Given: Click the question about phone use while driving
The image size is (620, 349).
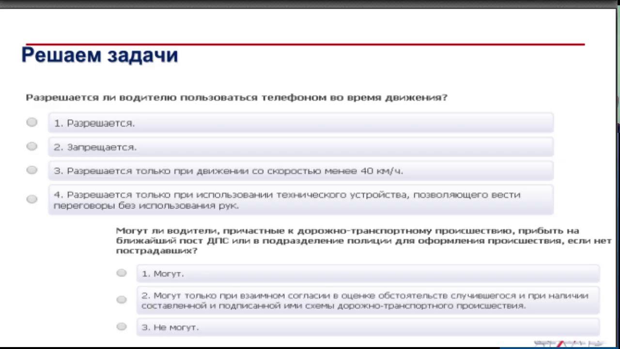Looking at the screenshot, I should pos(236,97).
